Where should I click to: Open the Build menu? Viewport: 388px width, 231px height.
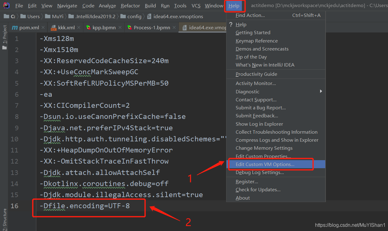150,6
